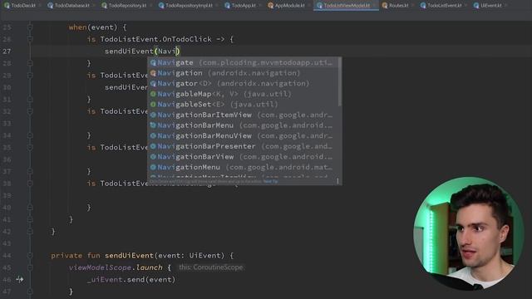Select the NavigationMenu completion suggestion

[x=243, y=168]
